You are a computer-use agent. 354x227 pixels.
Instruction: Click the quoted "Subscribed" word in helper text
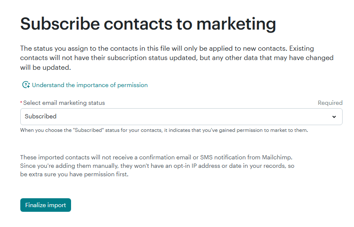pos(88,130)
